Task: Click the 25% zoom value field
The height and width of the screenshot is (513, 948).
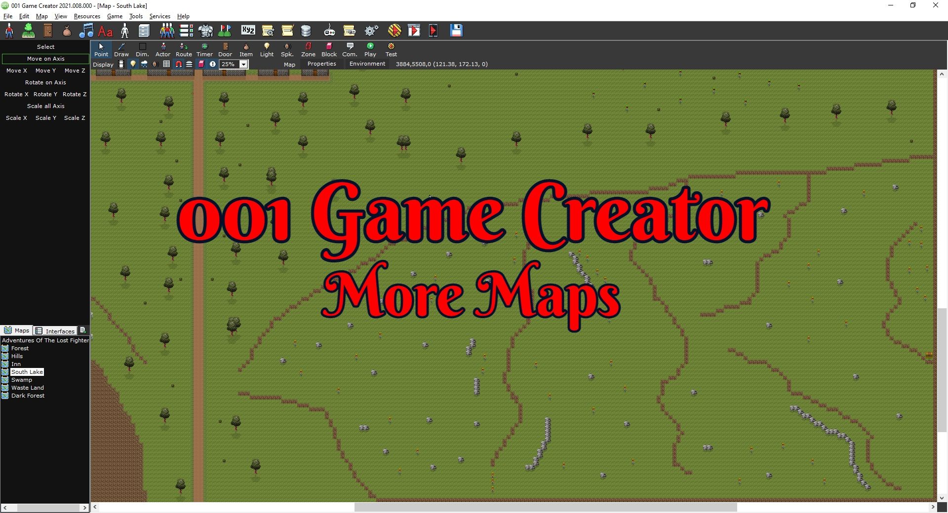Action: pos(229,64)
